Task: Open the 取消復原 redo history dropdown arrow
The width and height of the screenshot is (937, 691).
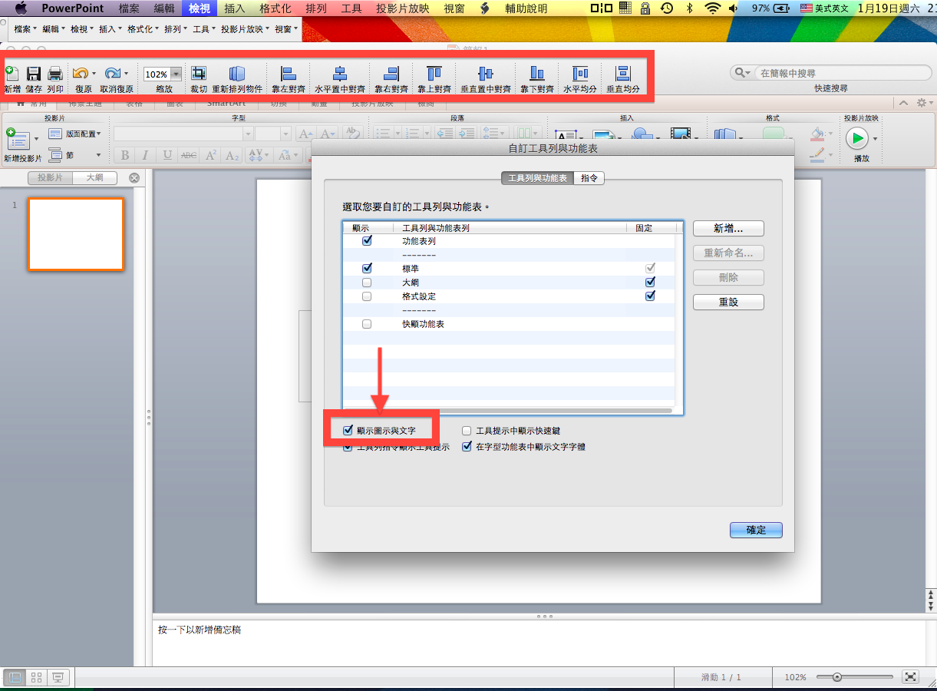Action: click(x=126, y=74)
